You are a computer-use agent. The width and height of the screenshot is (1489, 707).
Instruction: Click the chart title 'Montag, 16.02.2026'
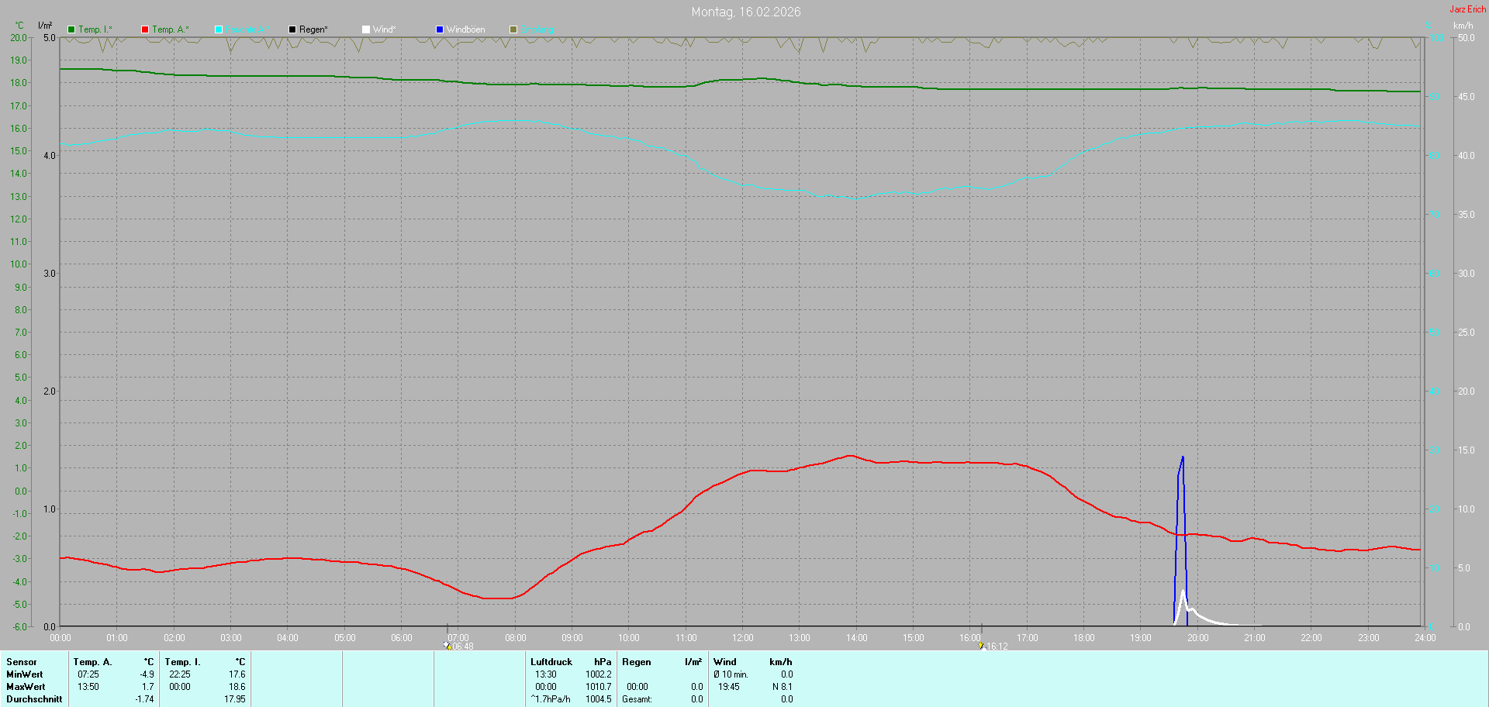[746, 12]
